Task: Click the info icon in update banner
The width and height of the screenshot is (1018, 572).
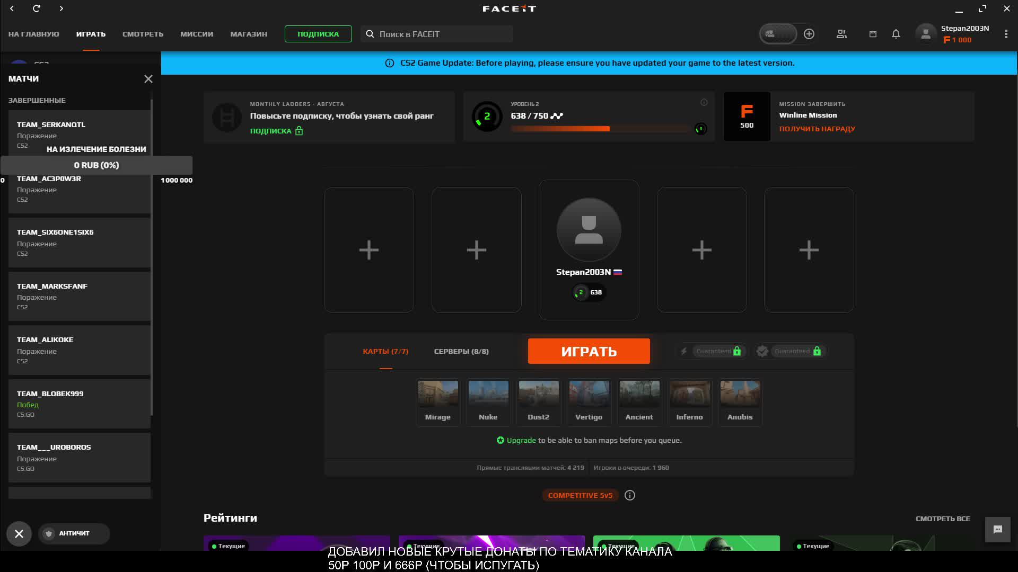Action: (390, 63)
